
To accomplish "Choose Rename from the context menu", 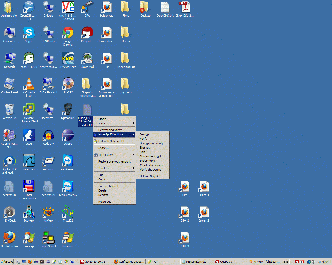I will point(114,195).
